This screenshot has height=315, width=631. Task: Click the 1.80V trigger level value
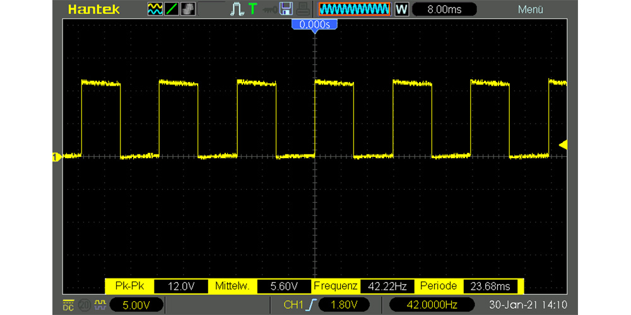pyautogui.click(x=344, y=304)
